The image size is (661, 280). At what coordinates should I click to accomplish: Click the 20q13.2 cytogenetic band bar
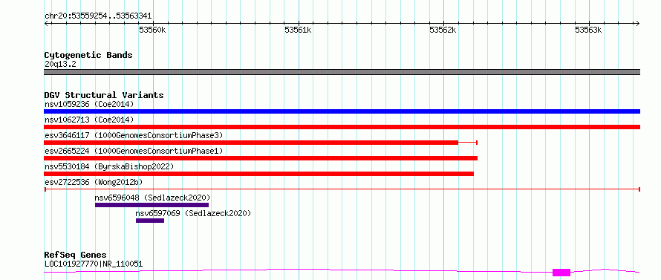point(342,72)
